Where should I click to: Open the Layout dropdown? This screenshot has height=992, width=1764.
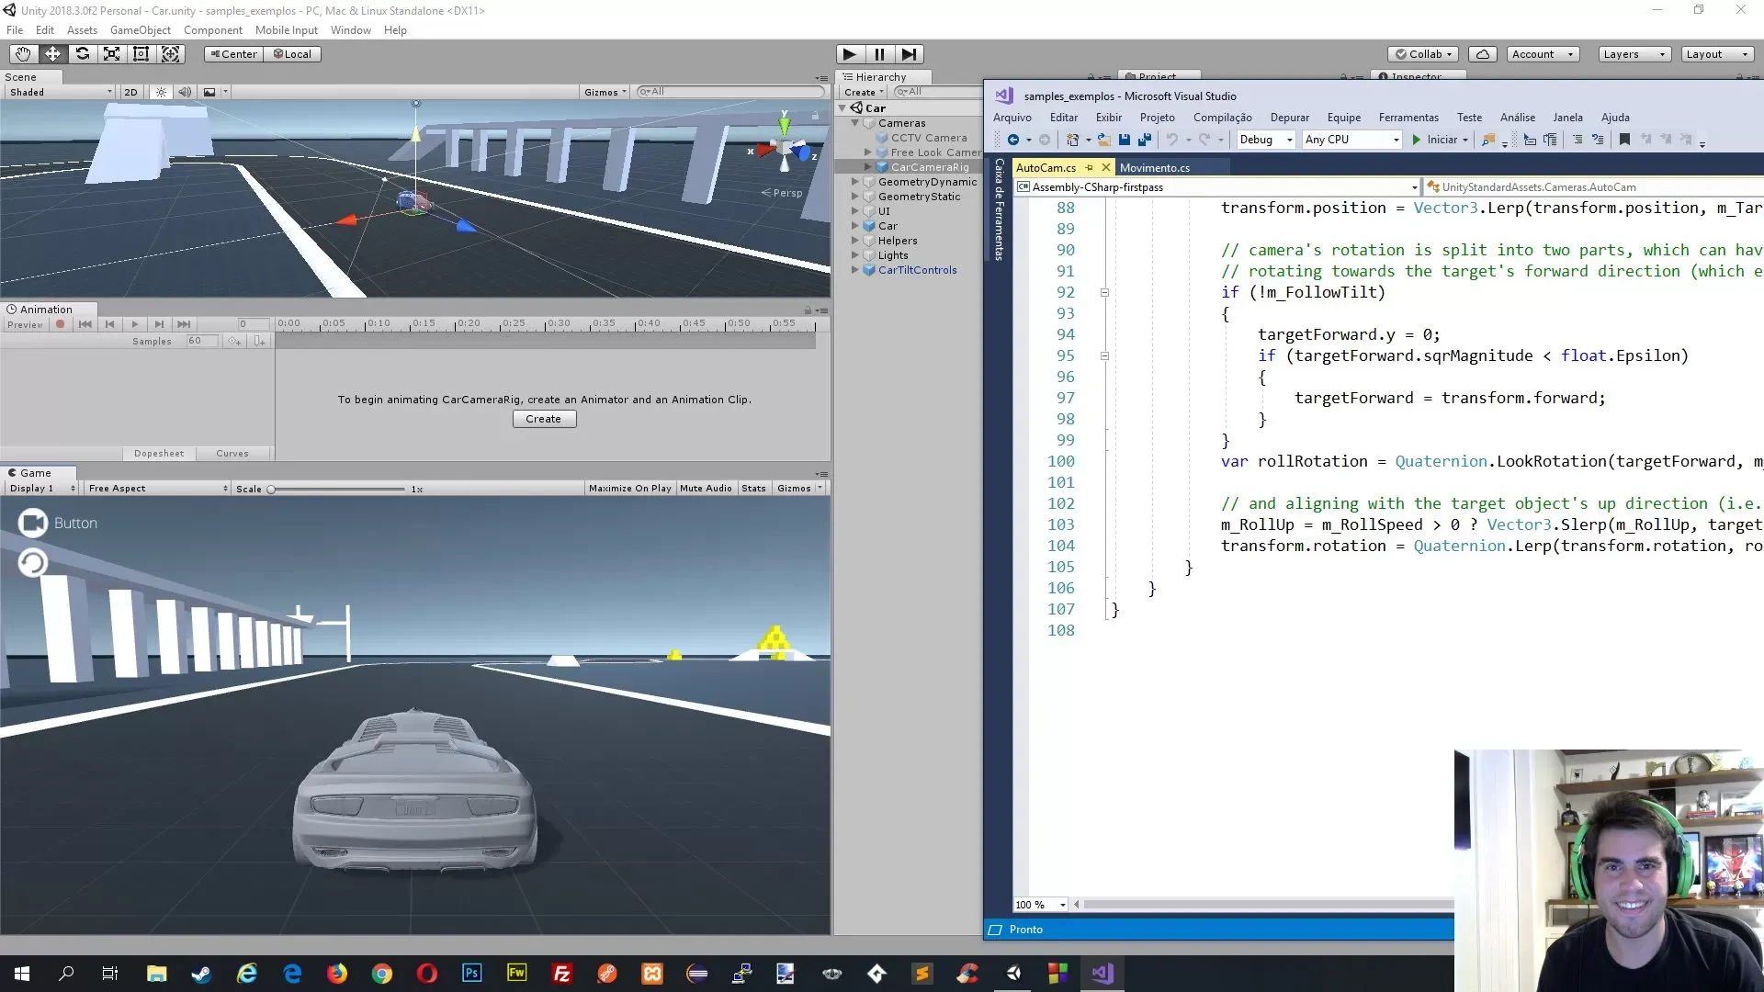click(x=1716, y=54)
